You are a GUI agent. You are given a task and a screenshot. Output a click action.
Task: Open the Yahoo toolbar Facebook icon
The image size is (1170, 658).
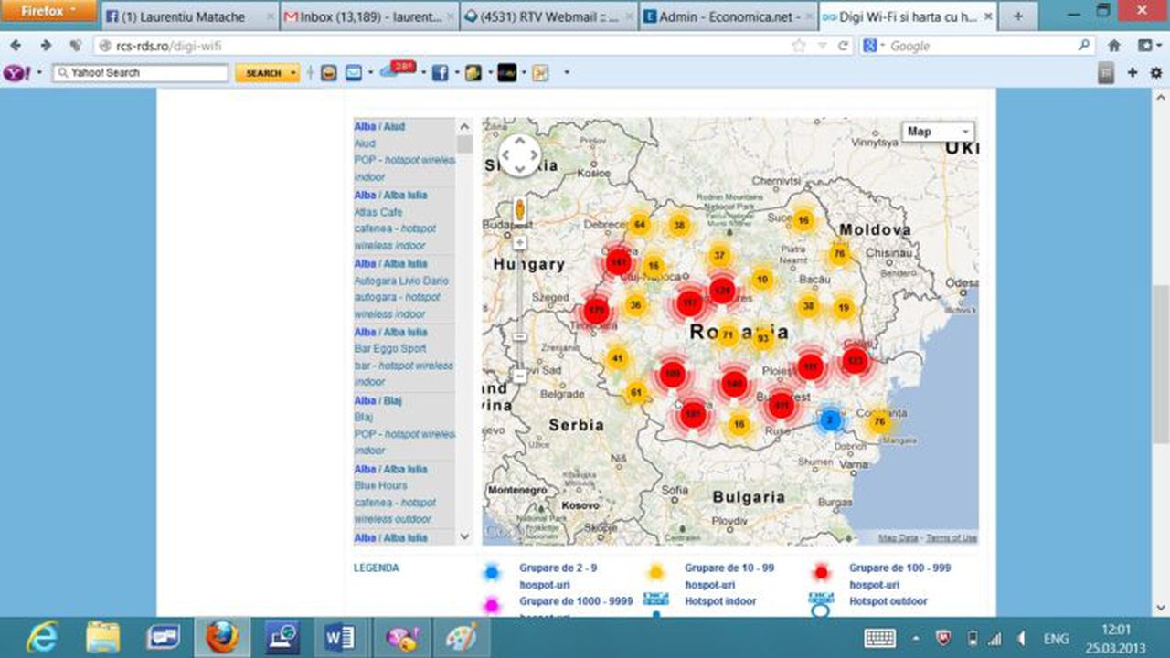(x=440, y=73)
